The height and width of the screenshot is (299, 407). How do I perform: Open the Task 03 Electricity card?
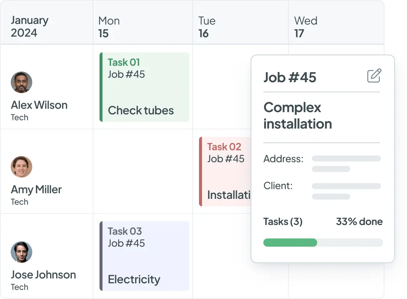pos(144,256)
